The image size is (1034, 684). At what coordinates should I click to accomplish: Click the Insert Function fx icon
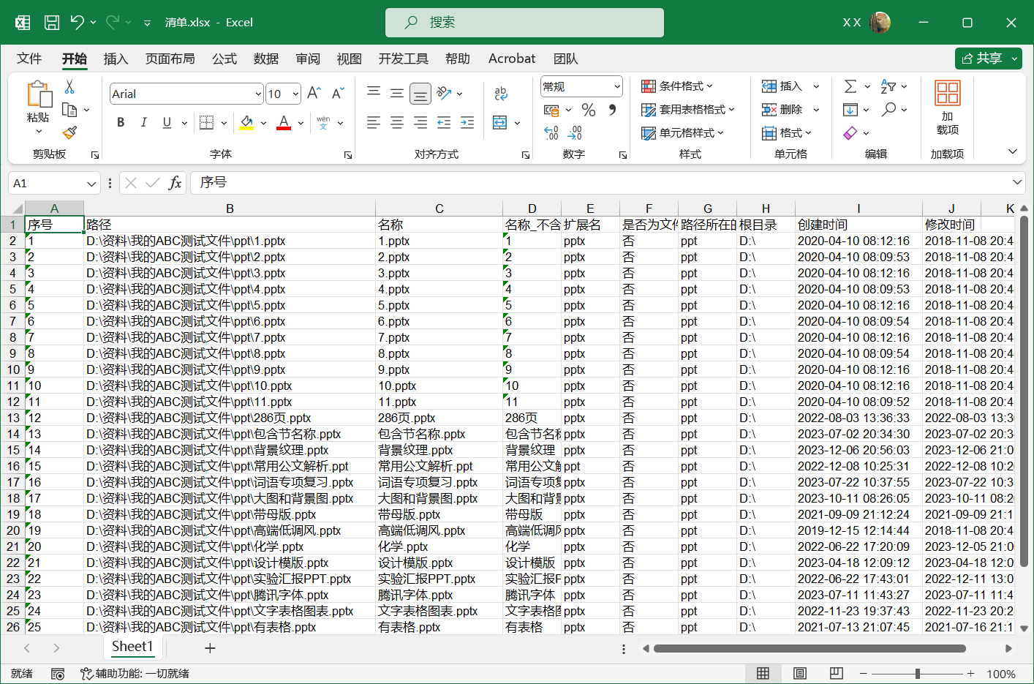175,183
